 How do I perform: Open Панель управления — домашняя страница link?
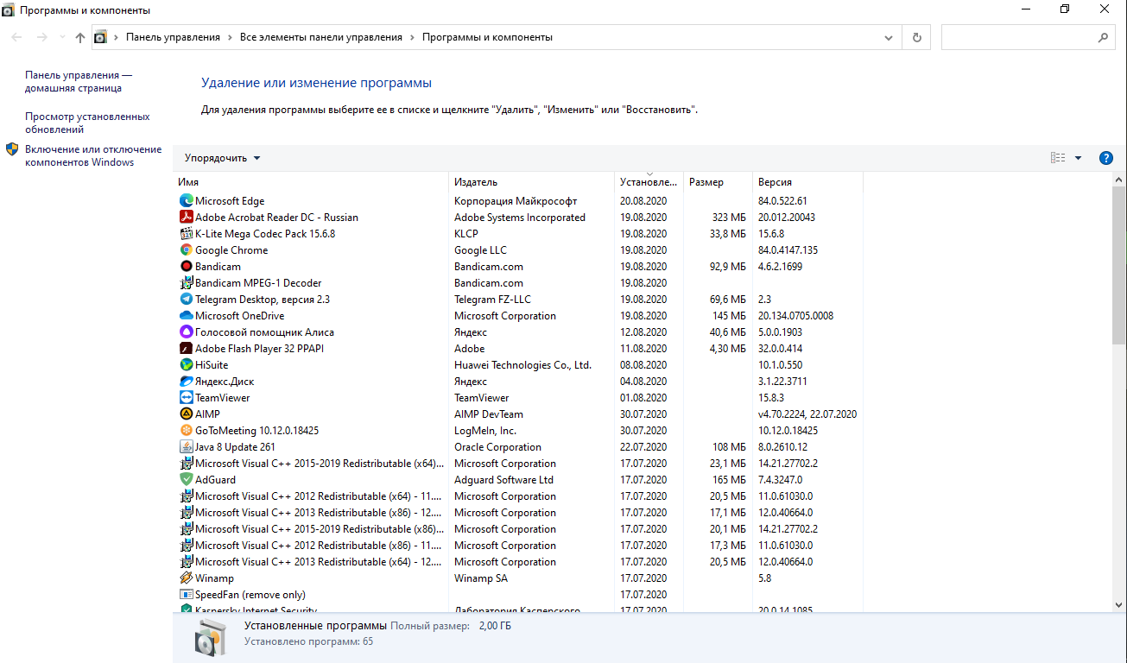[x=79, y=82]
